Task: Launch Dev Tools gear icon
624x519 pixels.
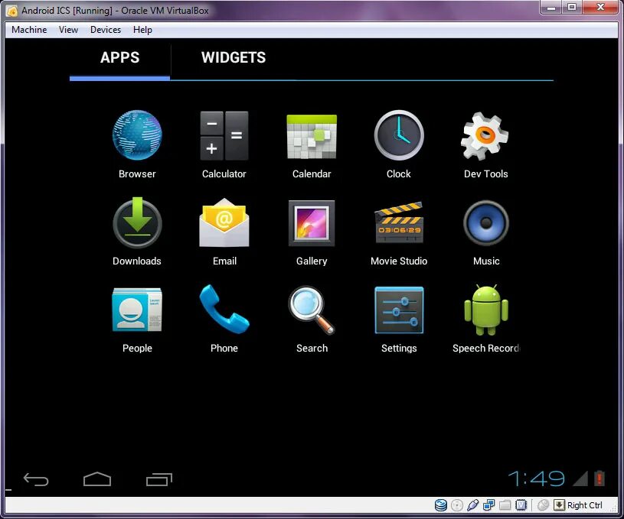Action: (485, 136)
